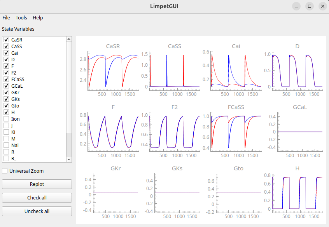329x227 pixels.
Task: Click the Check all button
Action: click(x=37, y=198)
